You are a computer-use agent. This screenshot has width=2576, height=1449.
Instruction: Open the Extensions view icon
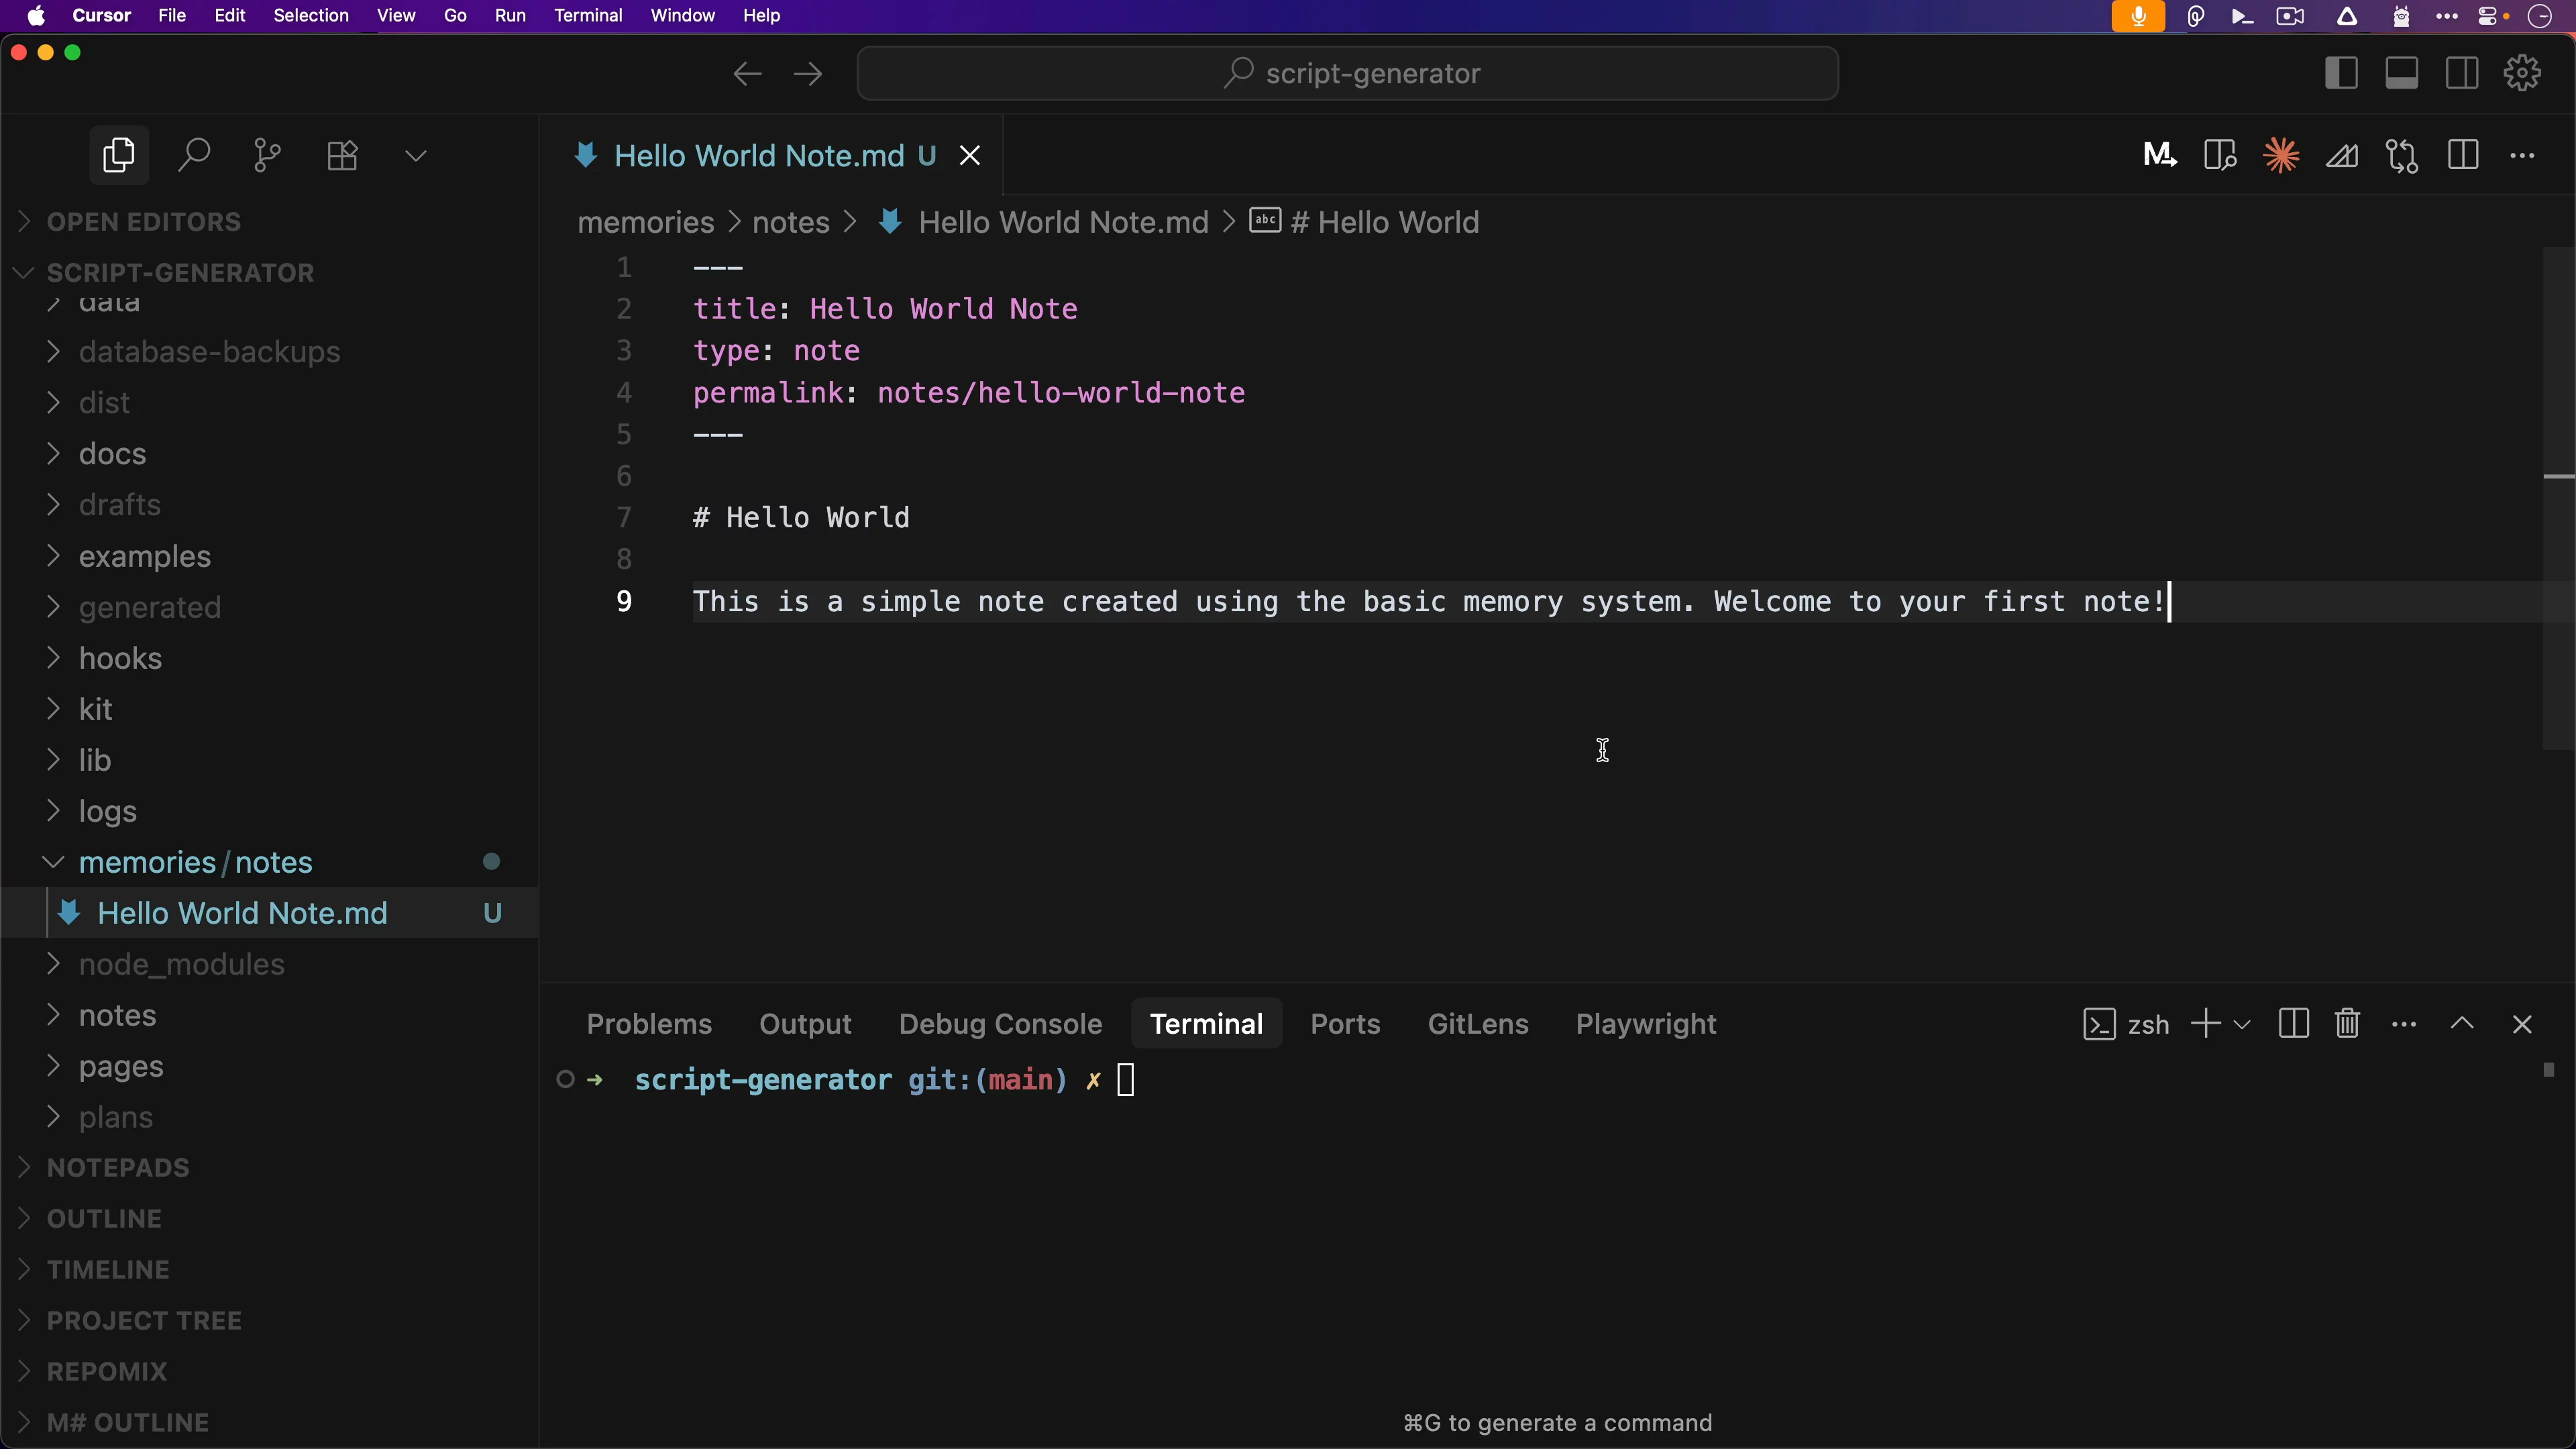[x=342, y=155]
